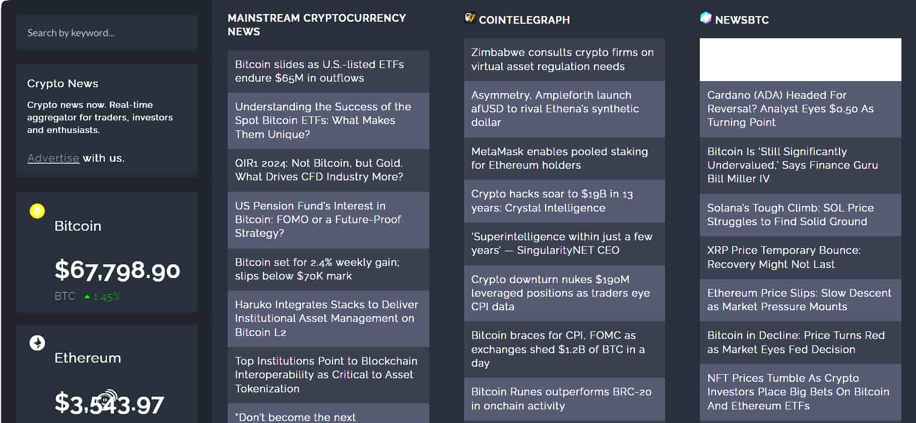Open the NEWSBTC section heading
Screen dimensions: 916x423
pyautogui.click(x=742, y=20)
